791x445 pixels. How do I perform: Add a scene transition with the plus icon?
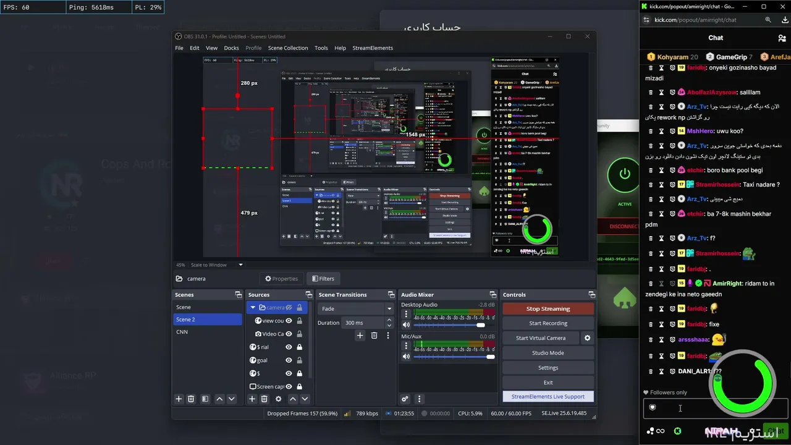tap(360, 336)
